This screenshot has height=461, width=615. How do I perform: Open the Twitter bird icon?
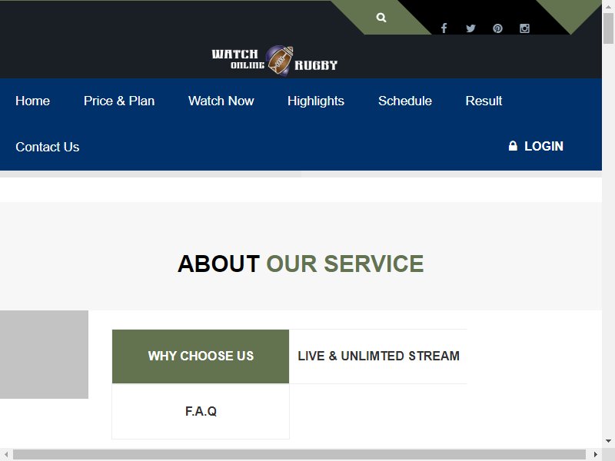[x=470, y=28]
